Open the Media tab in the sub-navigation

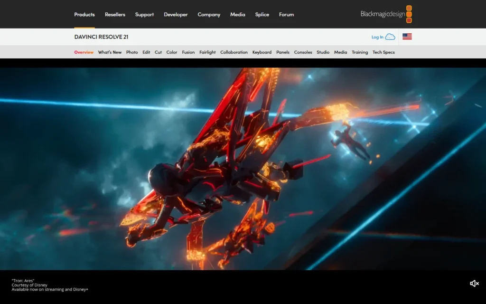[x=340, y=52]
